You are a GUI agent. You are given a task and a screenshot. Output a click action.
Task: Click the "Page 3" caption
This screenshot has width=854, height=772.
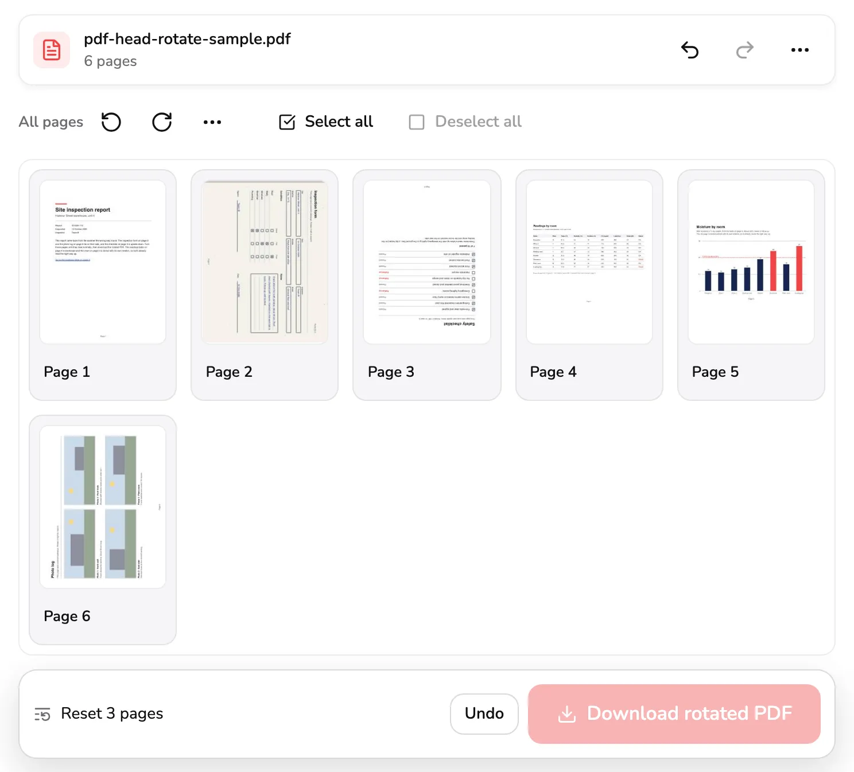(x=391, y=372)
